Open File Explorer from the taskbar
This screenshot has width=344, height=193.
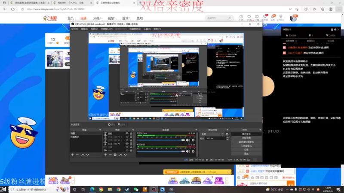(110, 190)
